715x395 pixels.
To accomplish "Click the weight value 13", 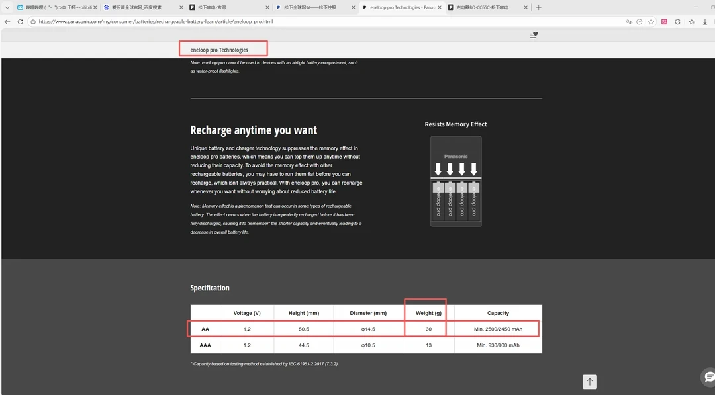I will (x=428, y=345).
